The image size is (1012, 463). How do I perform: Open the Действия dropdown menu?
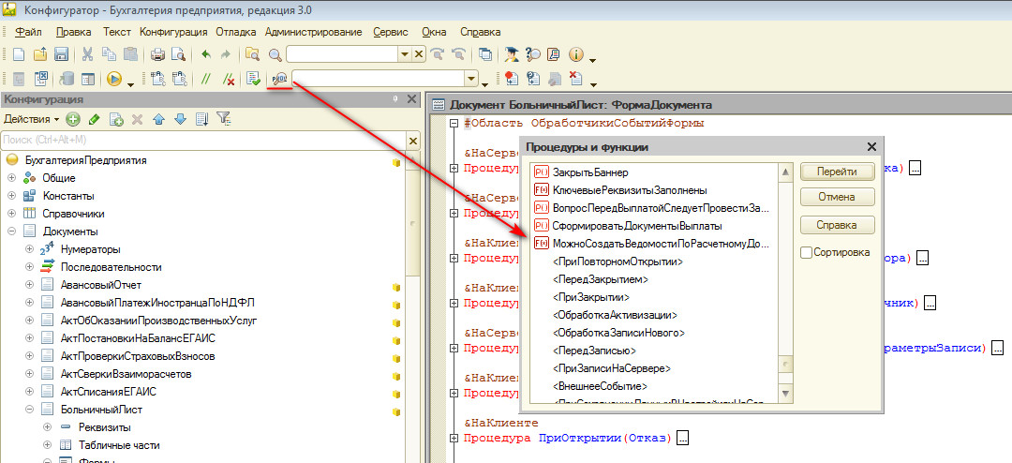coord(31,119)
